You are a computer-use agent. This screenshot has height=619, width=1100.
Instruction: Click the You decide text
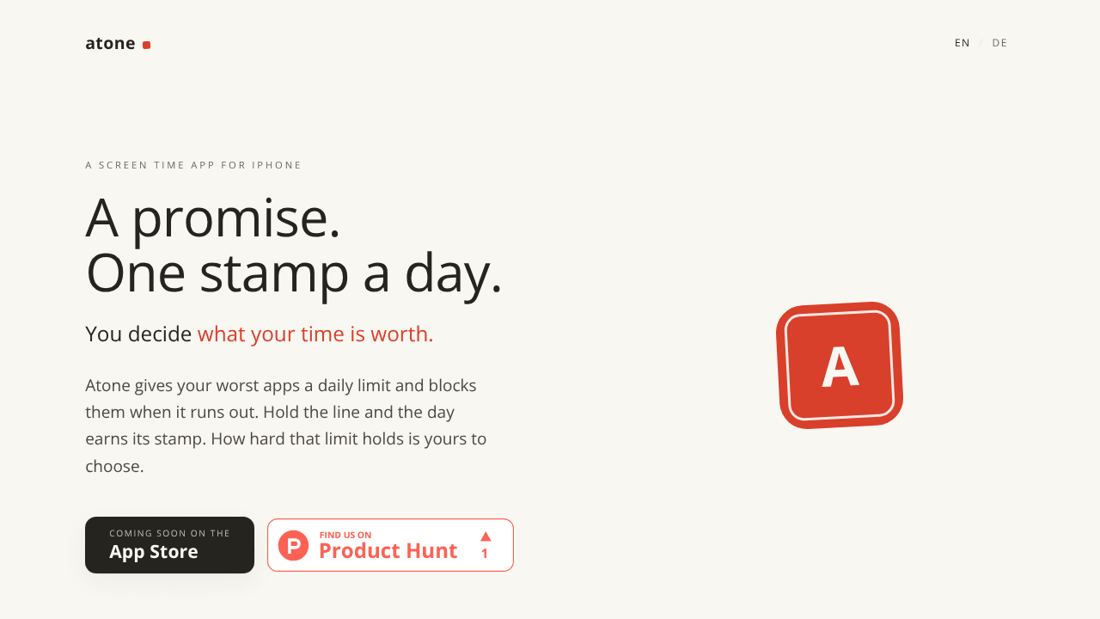[138, 334]
